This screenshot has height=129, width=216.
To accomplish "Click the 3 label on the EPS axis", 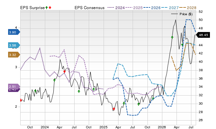I will 16,67.
